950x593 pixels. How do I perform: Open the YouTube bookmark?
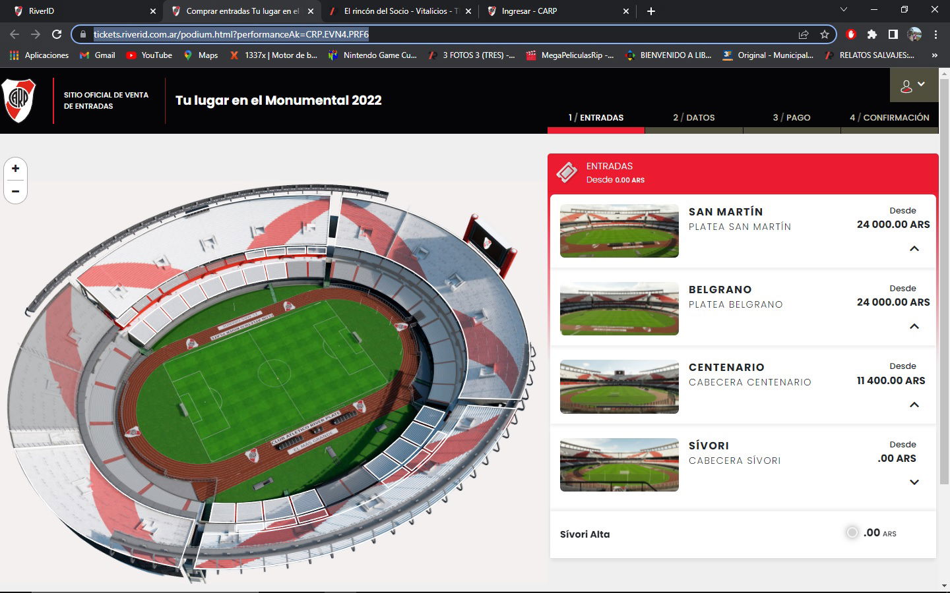[149, 55]
